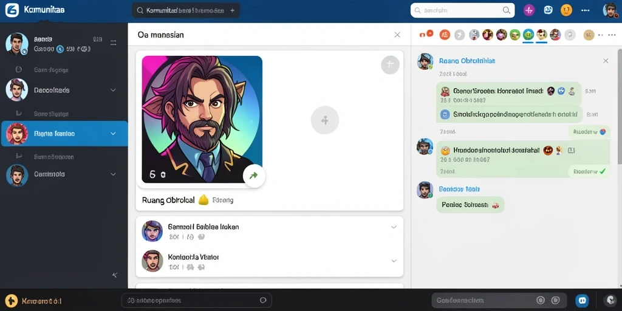The image size is (622, 311).
Task: Open the Ruang Obtrolnian chat title link
Action: tap(467, 61)
